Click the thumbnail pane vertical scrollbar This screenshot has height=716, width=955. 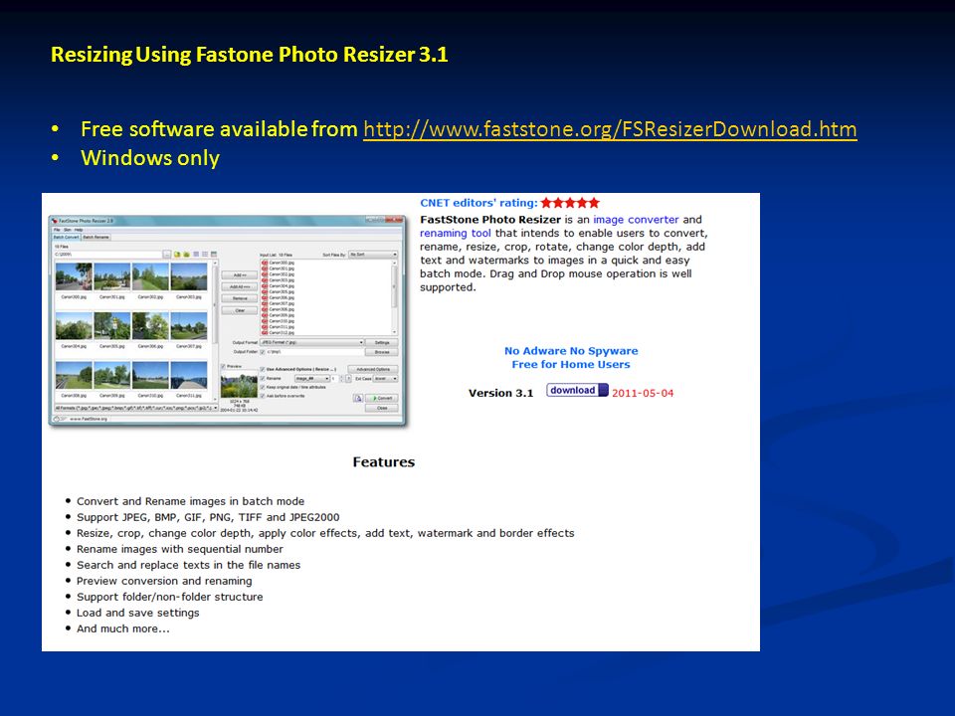(215, 330)
